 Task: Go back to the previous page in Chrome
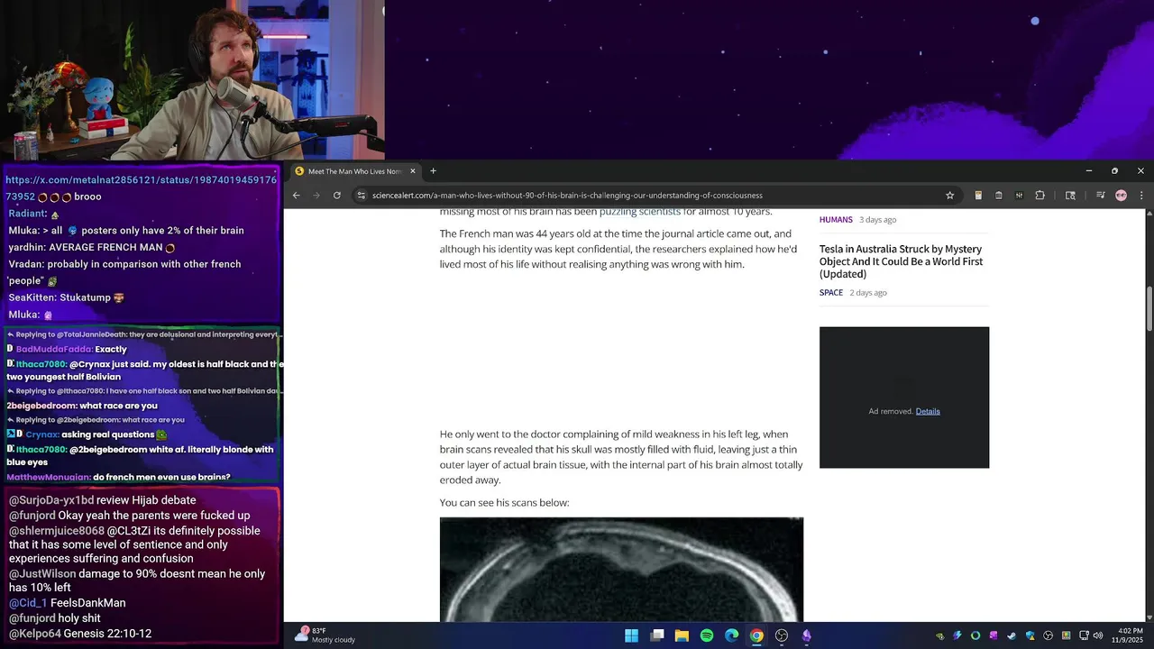click(x=296, y=196)
